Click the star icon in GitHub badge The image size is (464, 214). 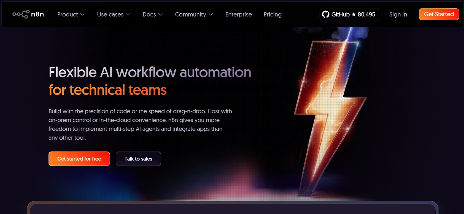pos(354,14)
